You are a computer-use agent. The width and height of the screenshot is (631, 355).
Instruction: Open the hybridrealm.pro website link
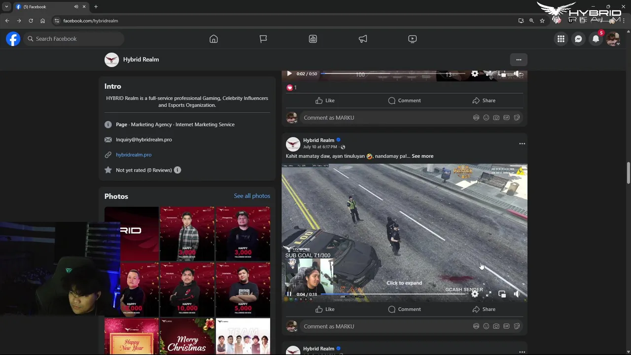134,155
